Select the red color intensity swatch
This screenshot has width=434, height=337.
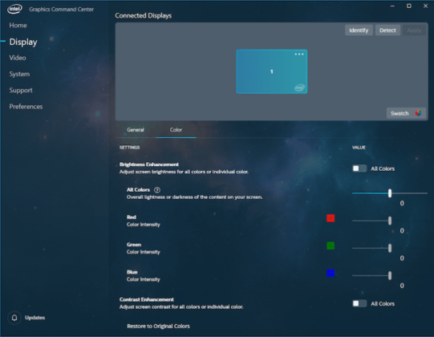[x=331, y=218]
